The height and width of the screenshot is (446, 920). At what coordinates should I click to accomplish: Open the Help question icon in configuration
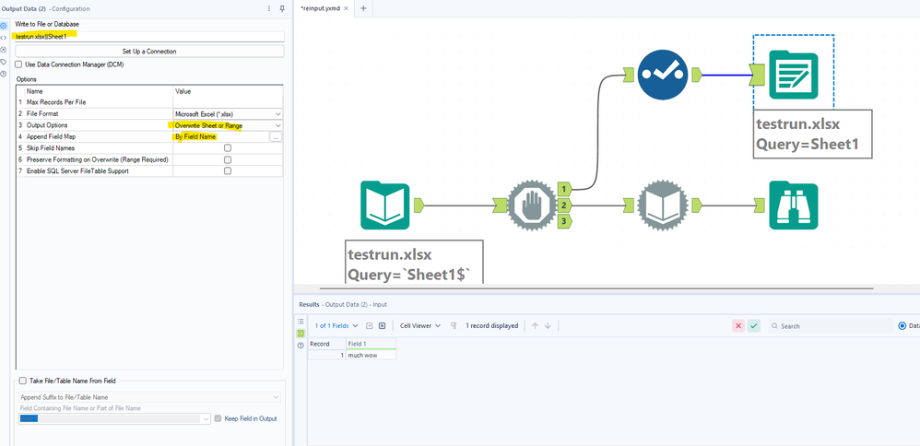[x=4, y=73]
